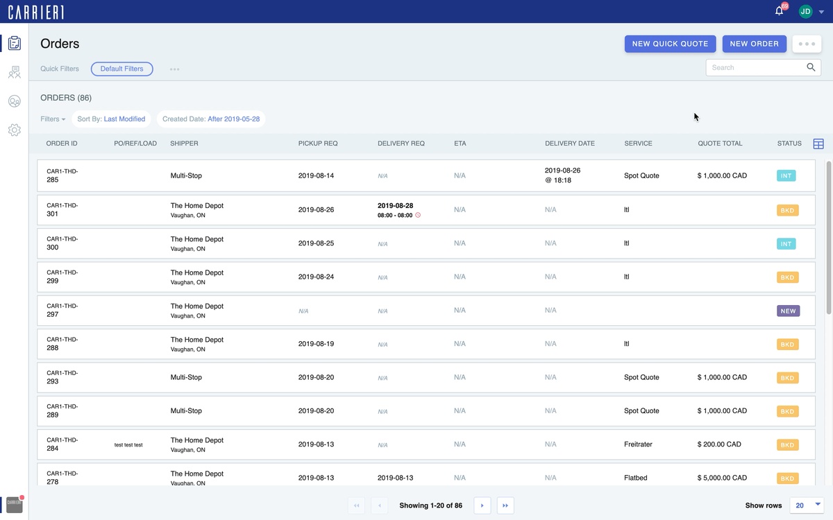Expand the Filters dropdown

[53, 119]
